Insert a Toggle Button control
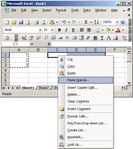133x149 pixels. click(88, 38)
